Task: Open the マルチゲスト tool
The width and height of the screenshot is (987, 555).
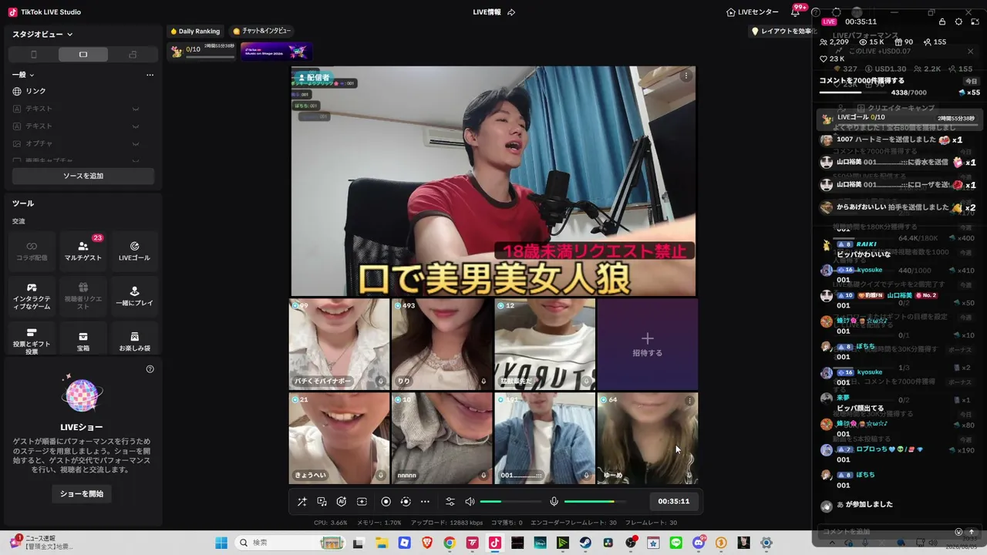Action: pos(83,251)
